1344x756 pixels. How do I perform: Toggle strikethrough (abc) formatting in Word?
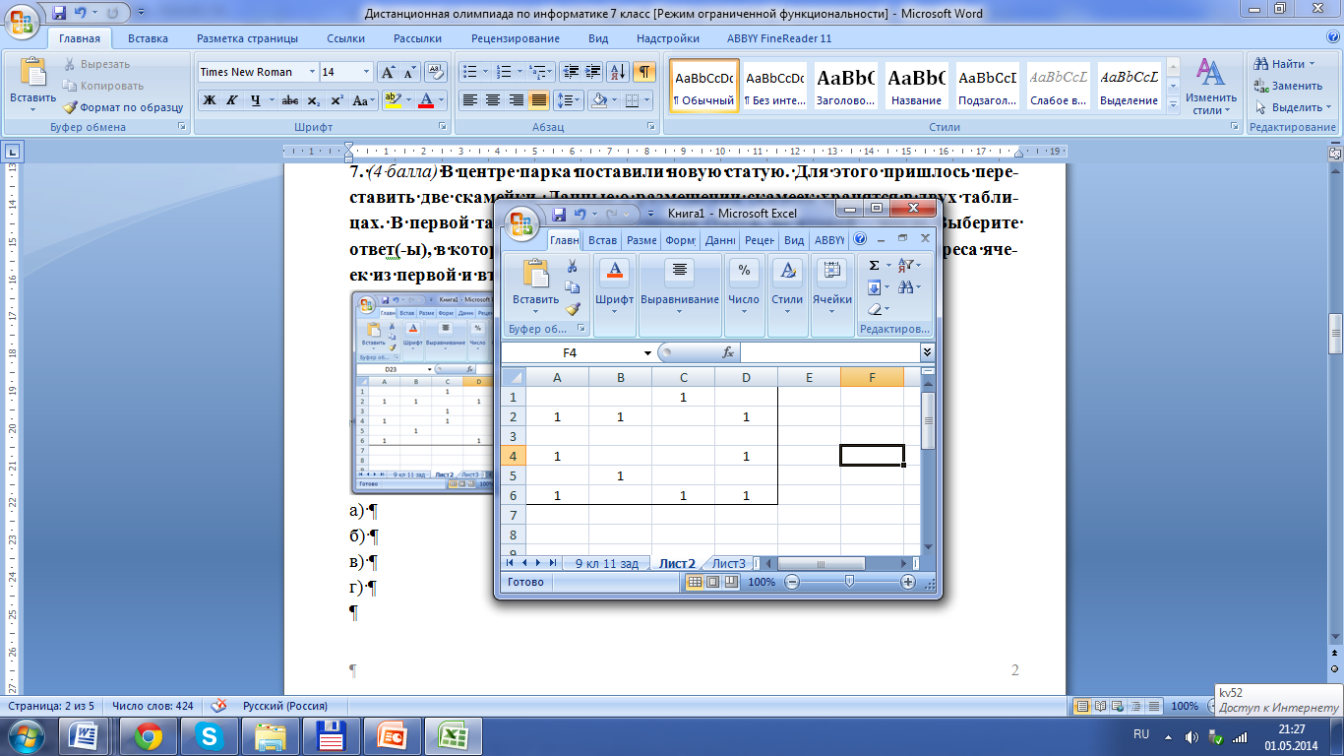click(x=290, y=100)
